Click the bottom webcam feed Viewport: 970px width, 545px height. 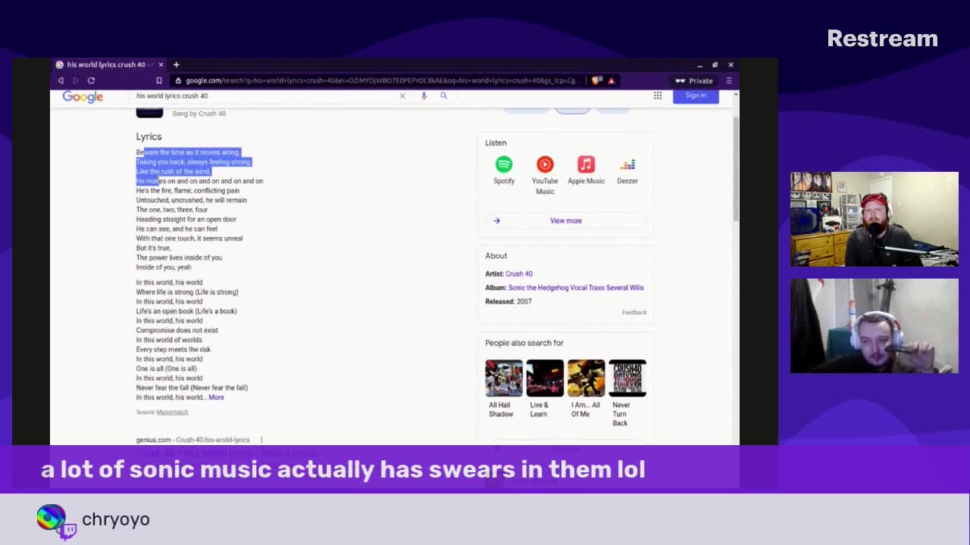tap(874, 325)
